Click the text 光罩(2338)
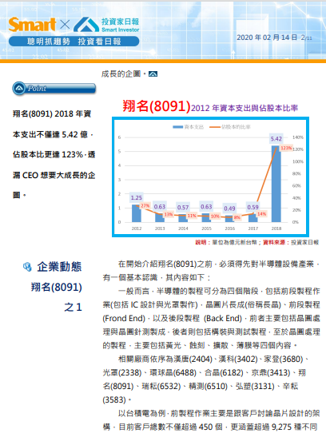The image size is (326, 441). [122, 372]
